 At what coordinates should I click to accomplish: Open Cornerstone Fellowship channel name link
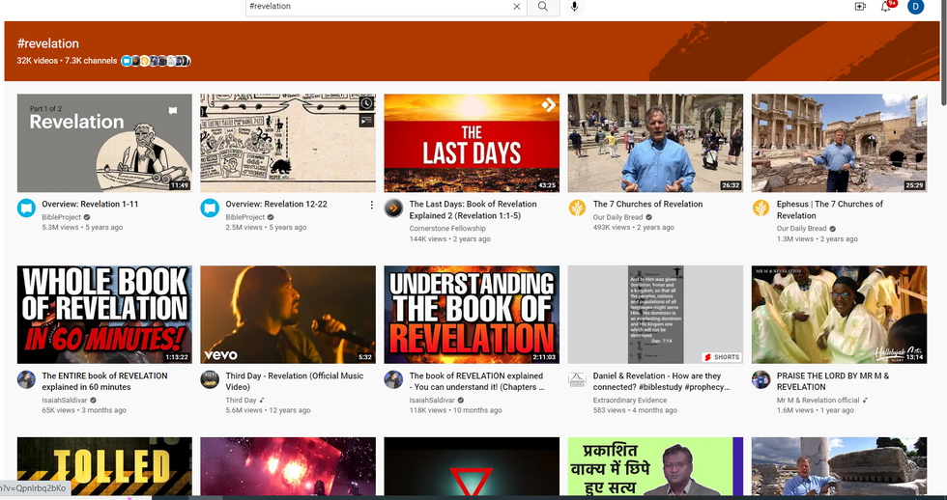[446, 229]
